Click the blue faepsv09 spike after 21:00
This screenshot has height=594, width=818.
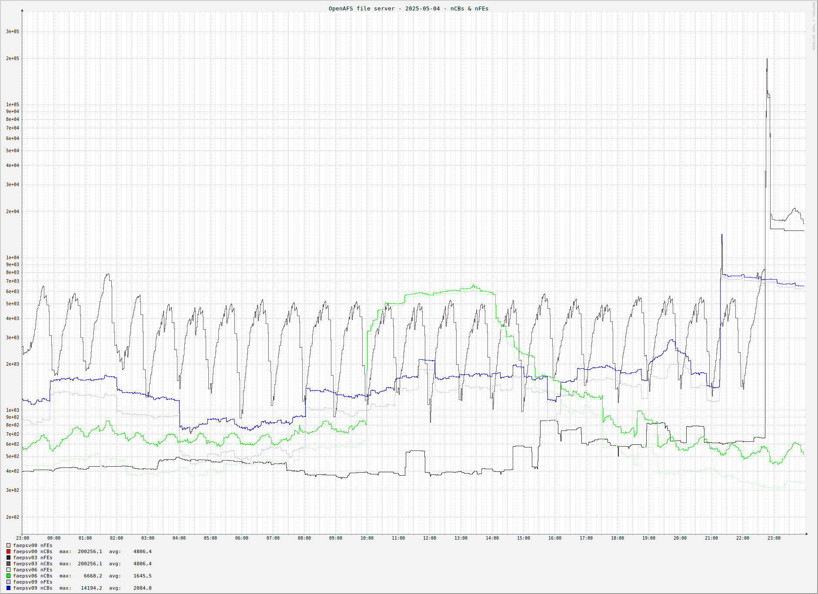[722, 235]
